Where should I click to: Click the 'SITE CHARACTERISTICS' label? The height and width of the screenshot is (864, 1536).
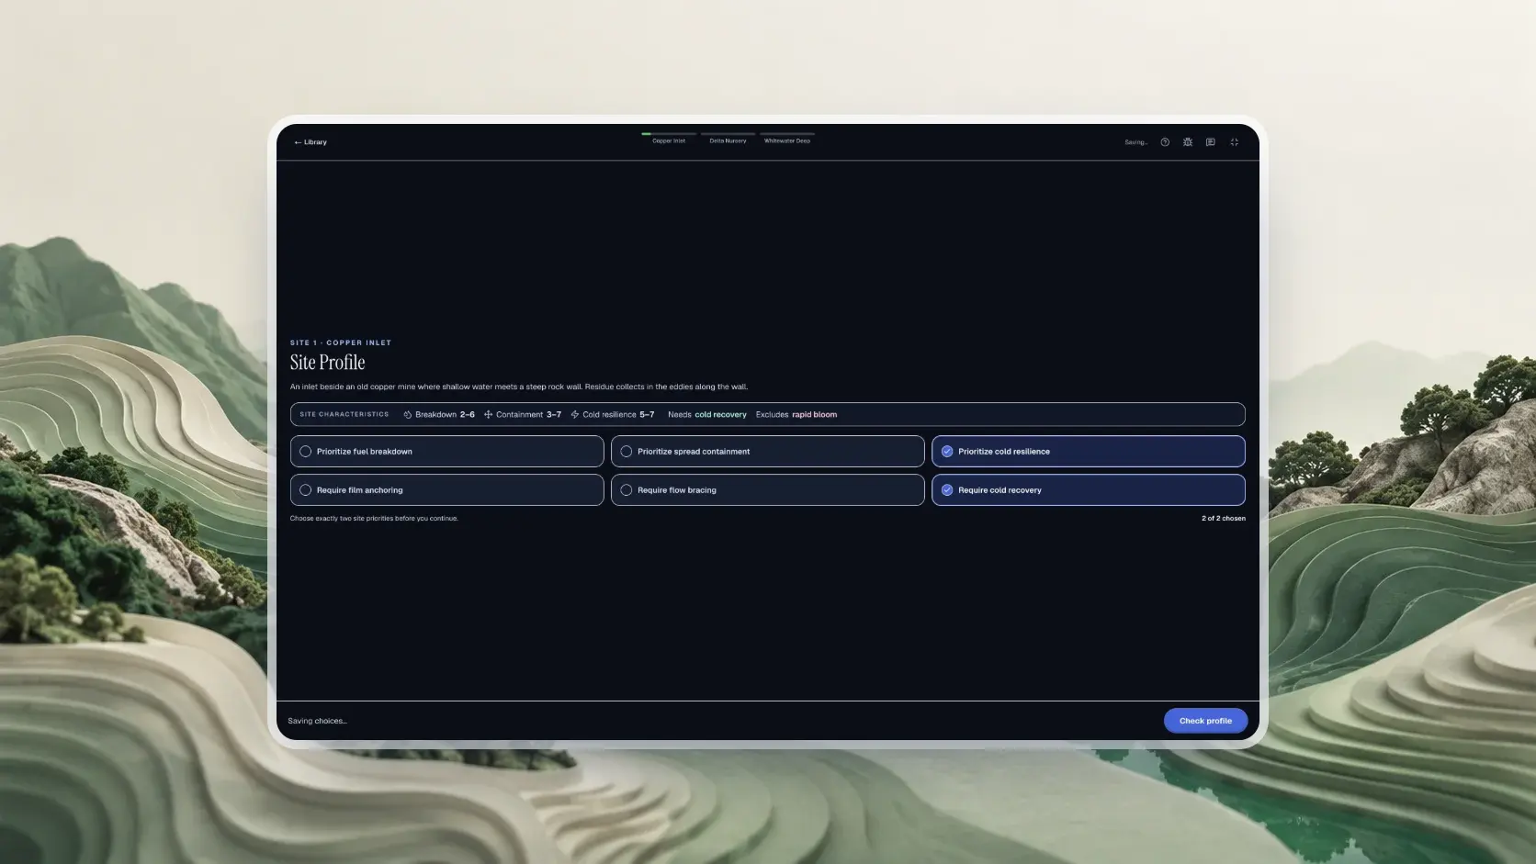click(x=344, y=415)
